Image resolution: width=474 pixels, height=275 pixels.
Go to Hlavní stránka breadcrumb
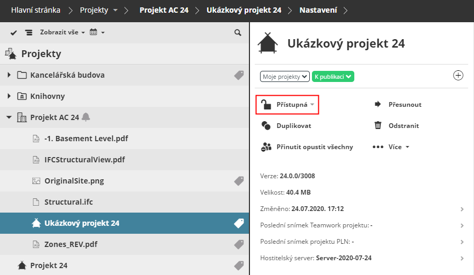pos(35,10)
